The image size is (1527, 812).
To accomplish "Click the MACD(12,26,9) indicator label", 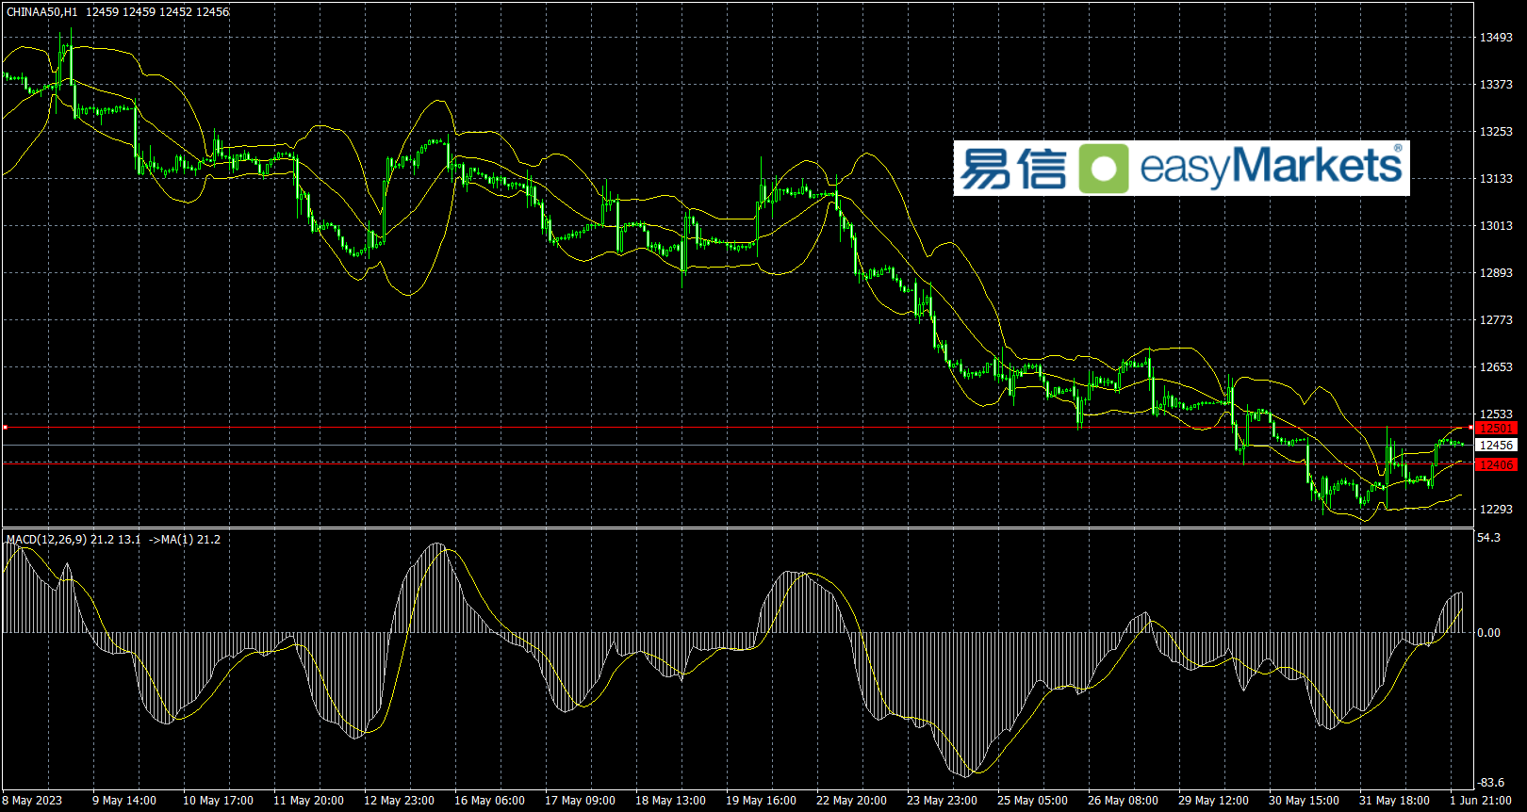I will (46, 540).
